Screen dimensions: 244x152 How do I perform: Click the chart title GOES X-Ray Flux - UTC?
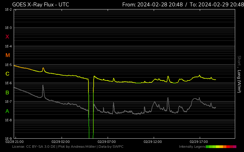tap(41, 5)
